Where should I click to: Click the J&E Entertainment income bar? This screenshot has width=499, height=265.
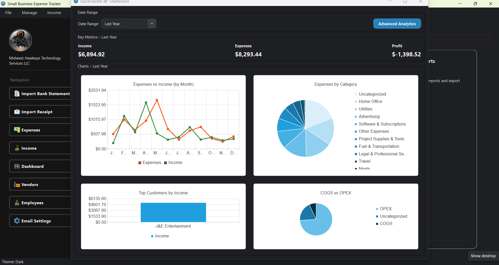pyautogui.click(x=173, y=212)
